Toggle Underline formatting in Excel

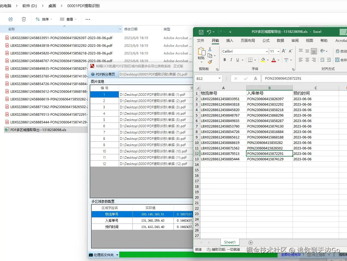(238, 60)
